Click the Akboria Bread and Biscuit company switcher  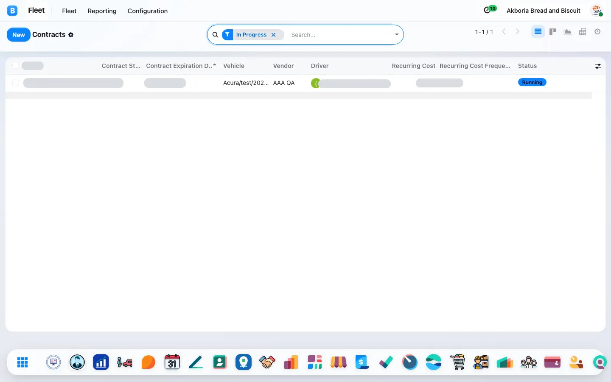[544, 11]
